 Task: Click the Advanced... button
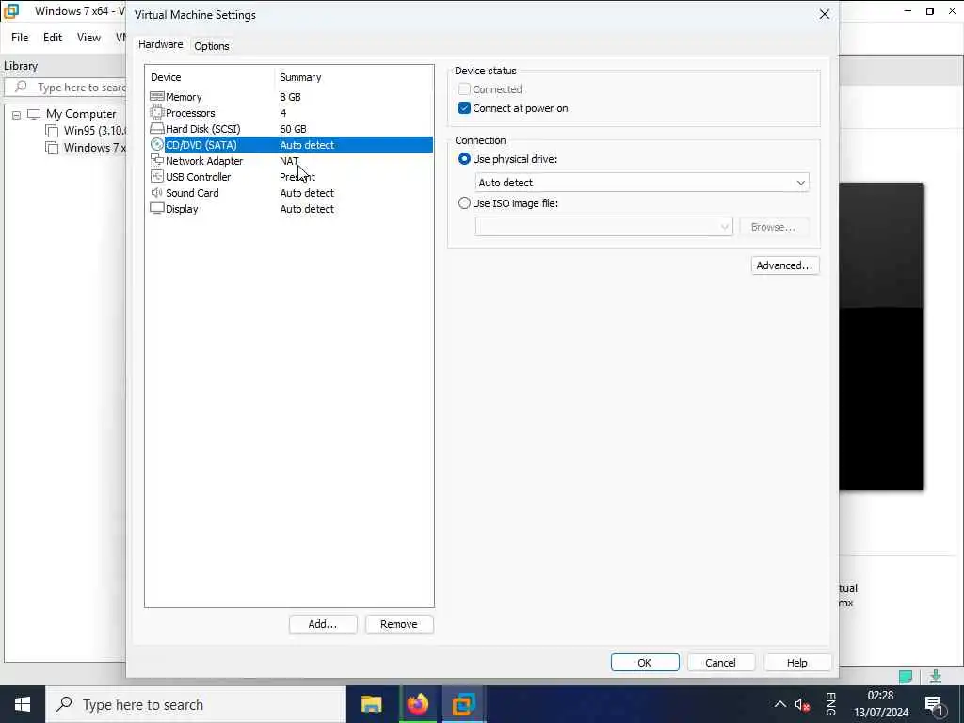[x=784, y=265]
